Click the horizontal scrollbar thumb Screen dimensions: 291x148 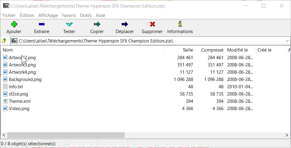(x=66, y=135)
